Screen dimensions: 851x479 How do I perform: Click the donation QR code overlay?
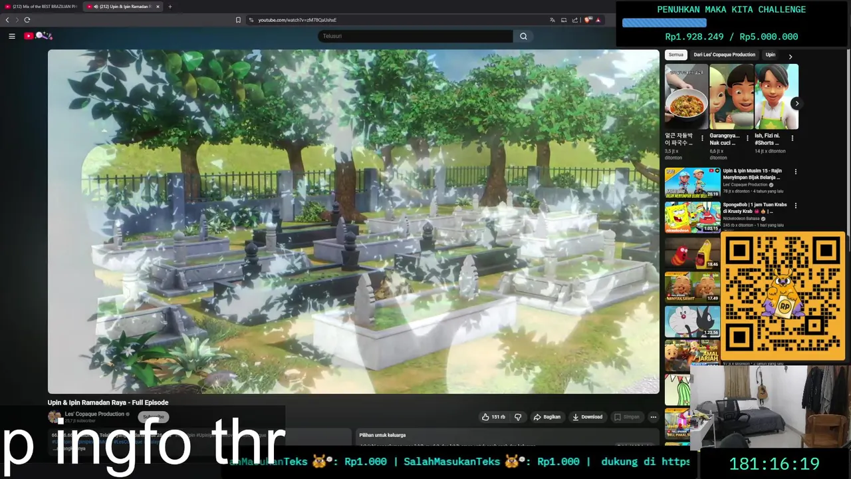click(x=783, y=296)
